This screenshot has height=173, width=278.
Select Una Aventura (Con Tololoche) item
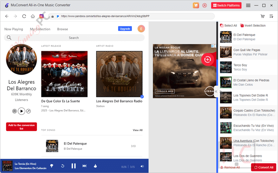tap(248, 143)
